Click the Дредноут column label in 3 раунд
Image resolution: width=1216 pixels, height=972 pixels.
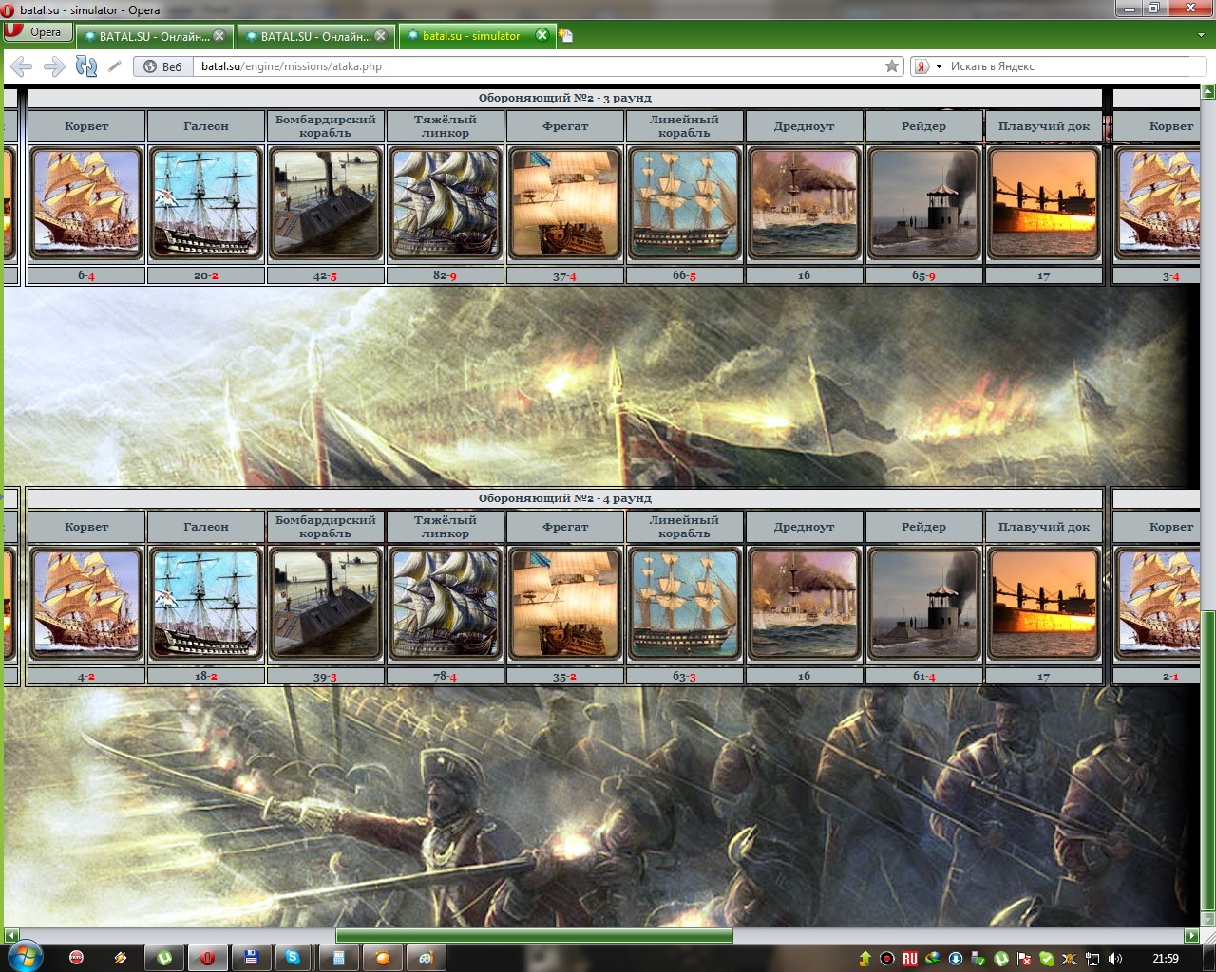point(805,126)
